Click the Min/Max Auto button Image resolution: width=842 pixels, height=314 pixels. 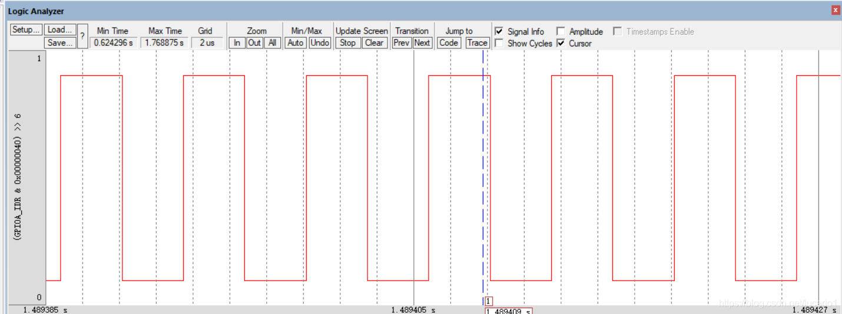[296, 42]
